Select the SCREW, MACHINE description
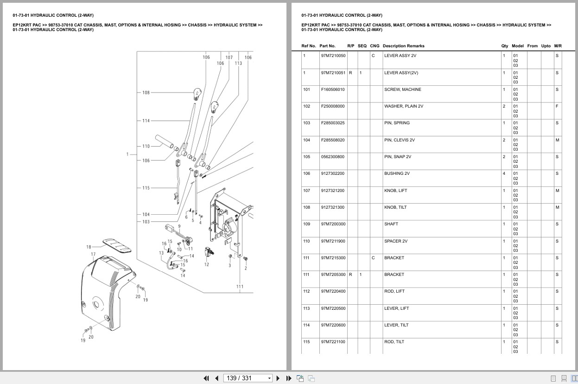The width and height of the screenshot is (578, 384). (x=403, y=90)
